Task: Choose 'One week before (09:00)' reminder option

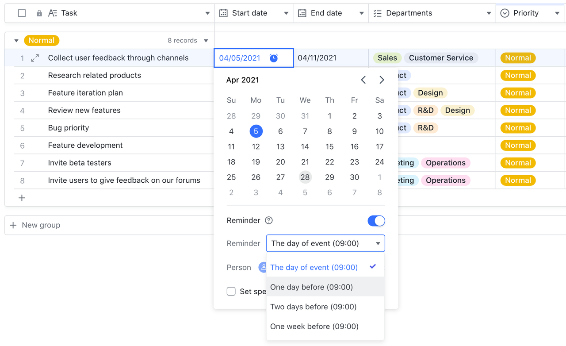Action: pos(314,327)
